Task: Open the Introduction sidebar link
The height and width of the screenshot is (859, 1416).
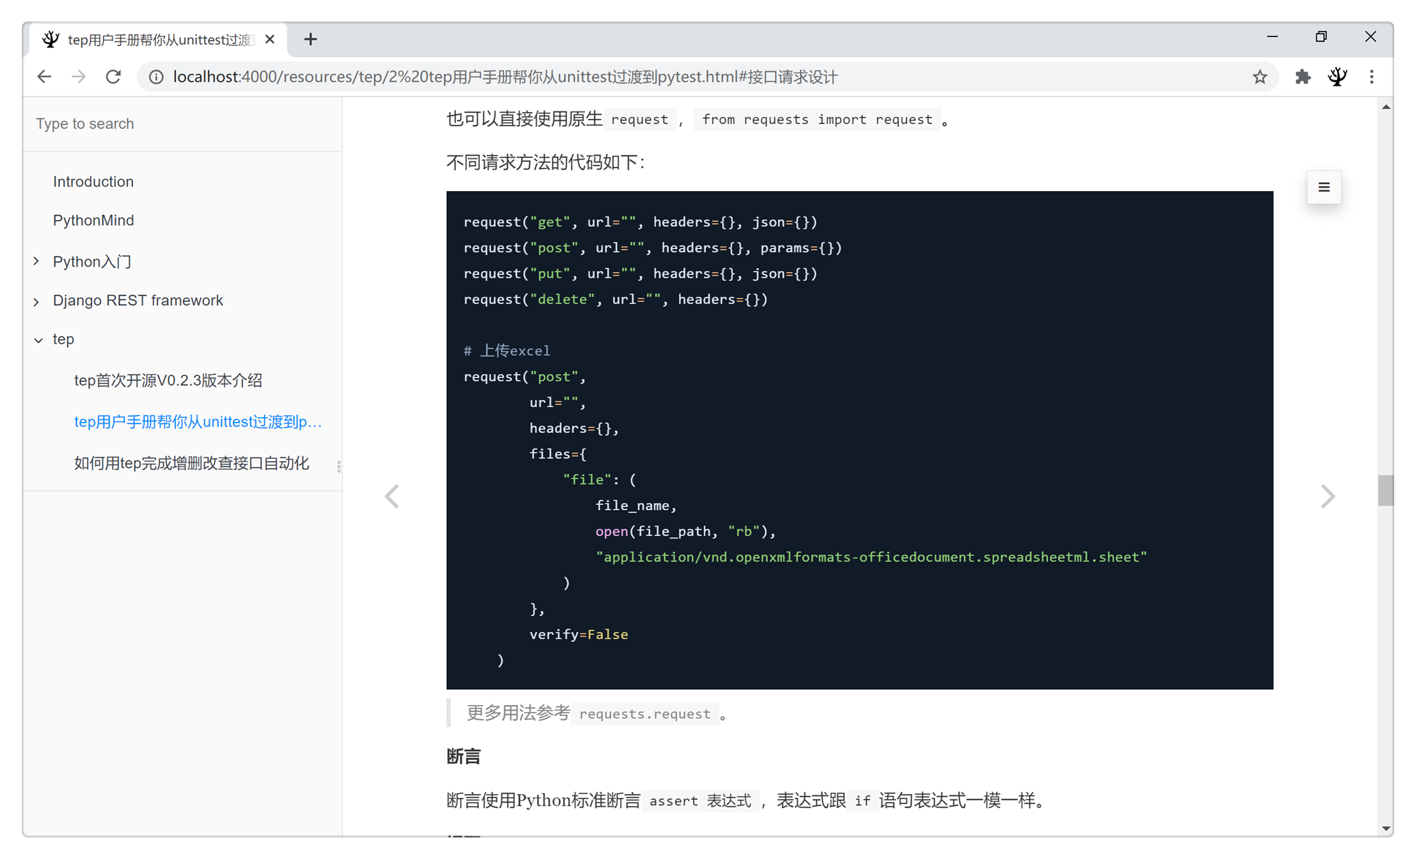Action: pyautogui.click(x=93, y=181)
